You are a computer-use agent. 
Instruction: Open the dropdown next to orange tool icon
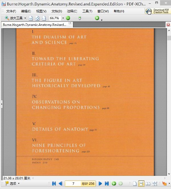pyautogui.click(x=169, y=184)
